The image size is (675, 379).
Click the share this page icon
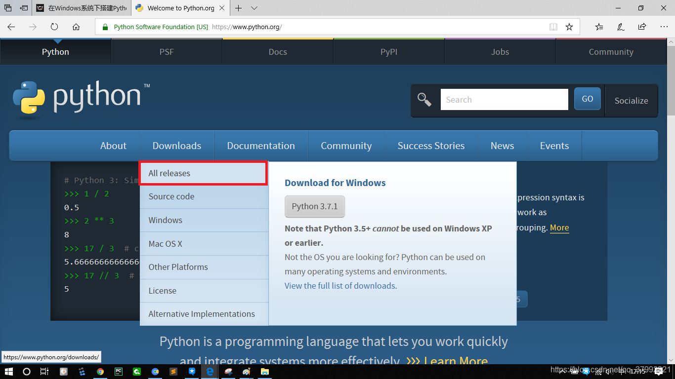tap(642, 27)
